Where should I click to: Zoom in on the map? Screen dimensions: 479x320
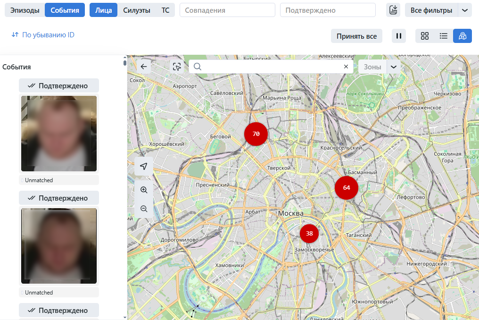(144, 190)
